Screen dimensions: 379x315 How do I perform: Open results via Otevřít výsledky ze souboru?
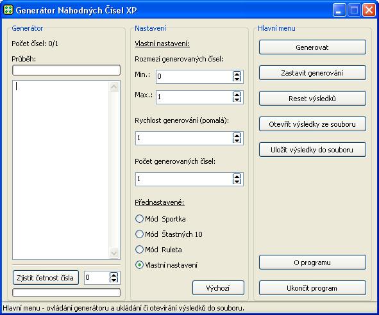point(312,124)
